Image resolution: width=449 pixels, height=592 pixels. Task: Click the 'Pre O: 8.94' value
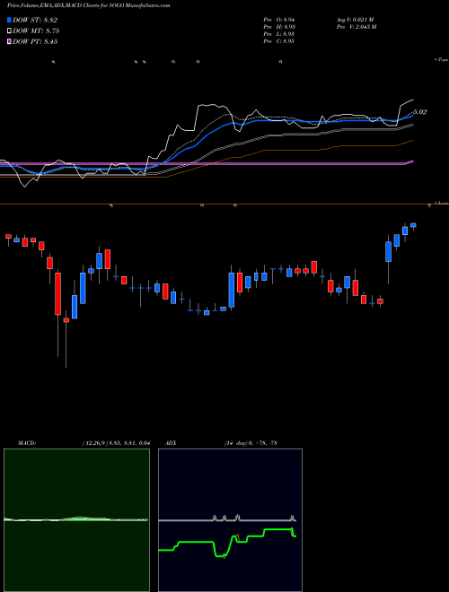(279, 19)
